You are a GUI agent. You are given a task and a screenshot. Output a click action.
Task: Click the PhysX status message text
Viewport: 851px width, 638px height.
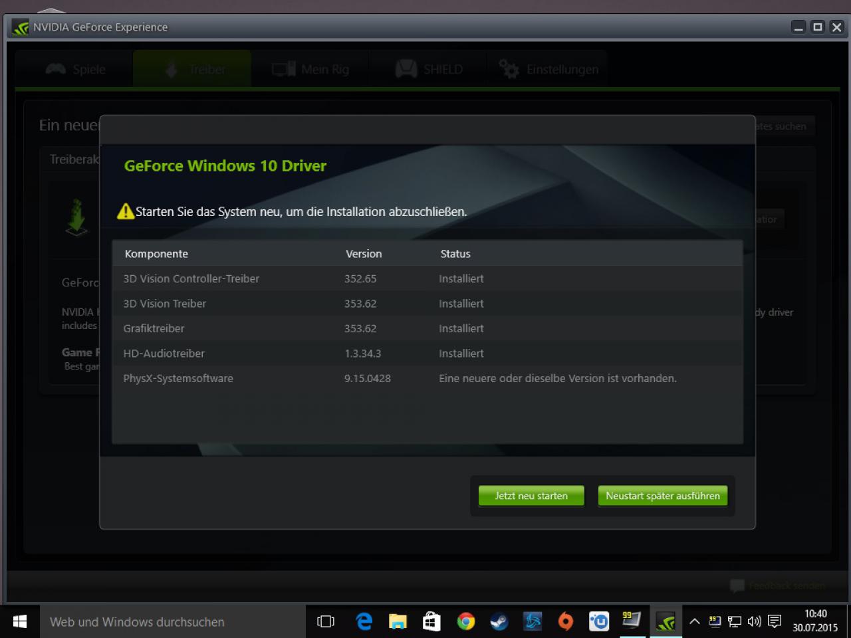(x=558, y=379)
